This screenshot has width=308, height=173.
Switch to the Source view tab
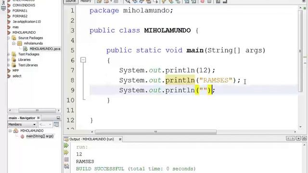[71, 1]
